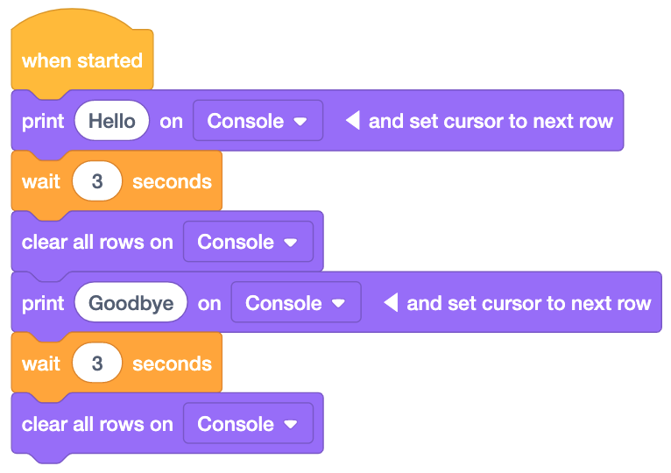This screenshot has width=671, height=473.
Task: Click the 3 value in the last wait block
Action: [97, 364]
